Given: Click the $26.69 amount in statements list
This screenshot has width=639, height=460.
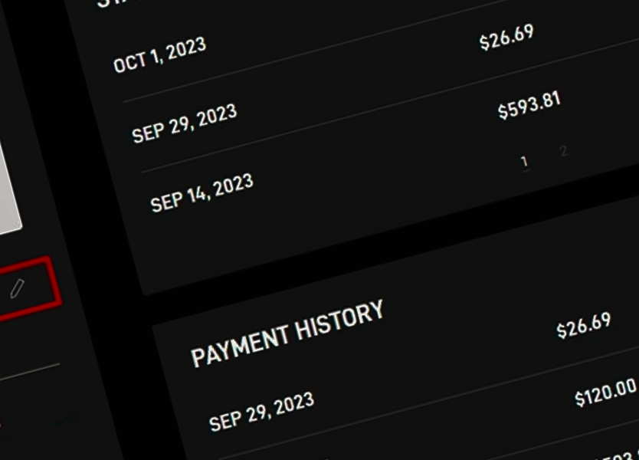Looking at the screenshot, I should 506,38.
